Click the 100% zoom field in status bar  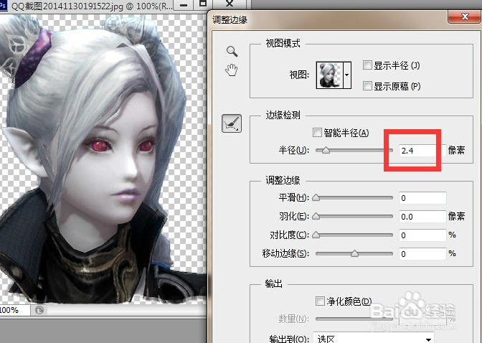[x=14, y=310]
